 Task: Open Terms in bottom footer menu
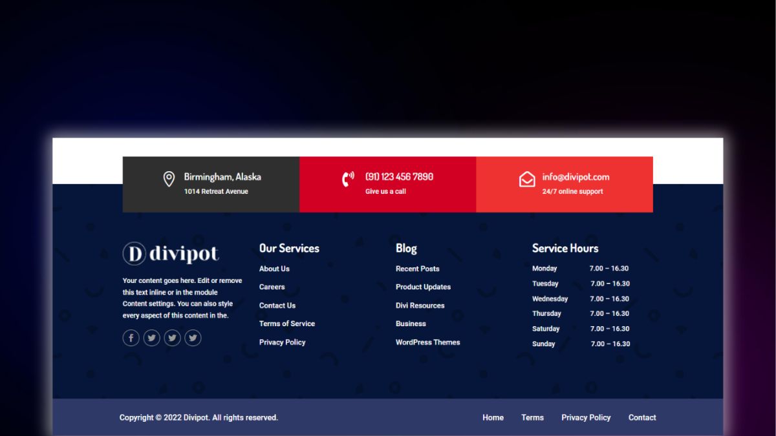532,417
